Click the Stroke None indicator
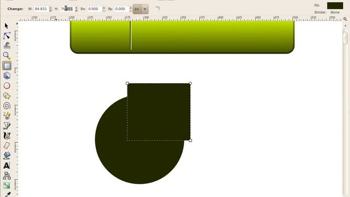 tap(335, 12)
